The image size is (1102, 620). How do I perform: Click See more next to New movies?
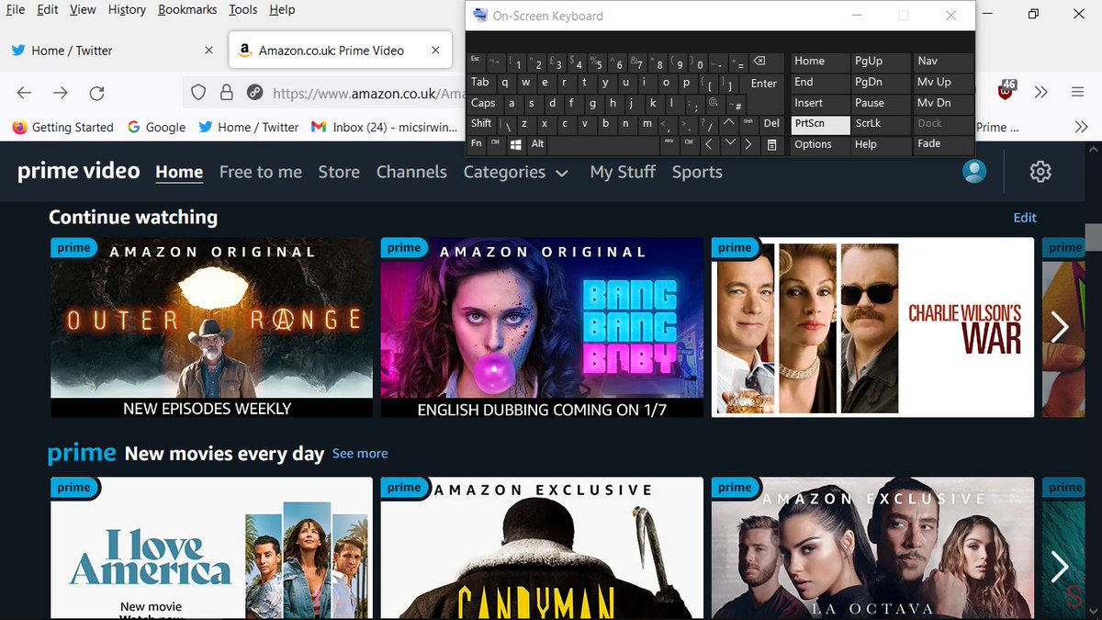360,454
